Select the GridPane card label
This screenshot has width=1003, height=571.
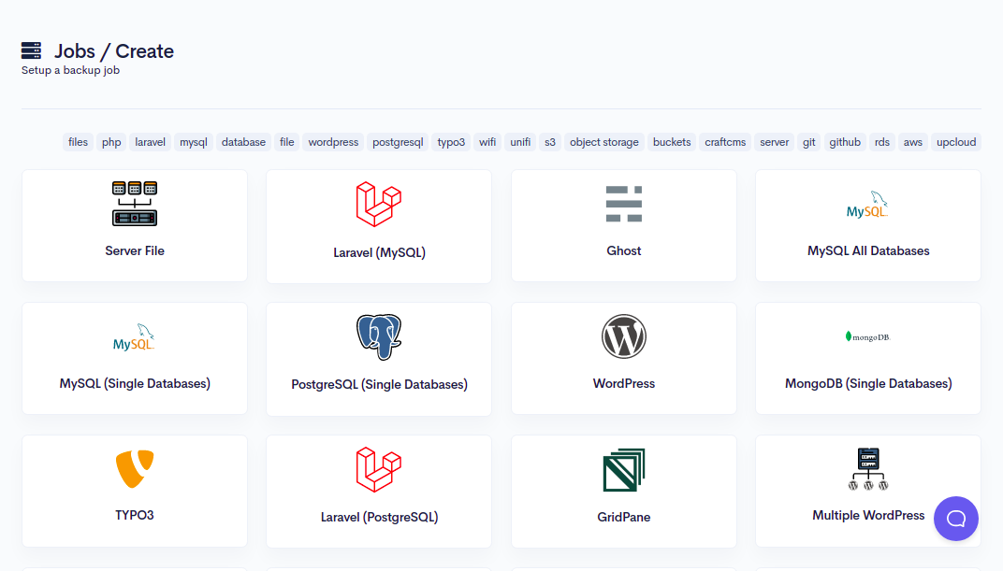pyautogui.click(x=624, y=518)
